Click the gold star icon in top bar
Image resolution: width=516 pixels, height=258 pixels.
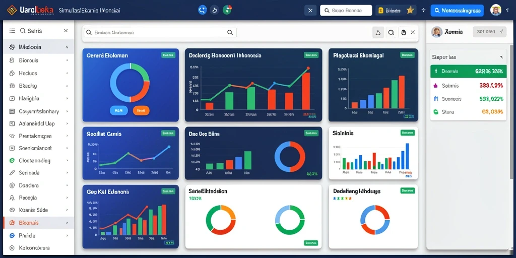pyautogui.click(x=410, y=10)
